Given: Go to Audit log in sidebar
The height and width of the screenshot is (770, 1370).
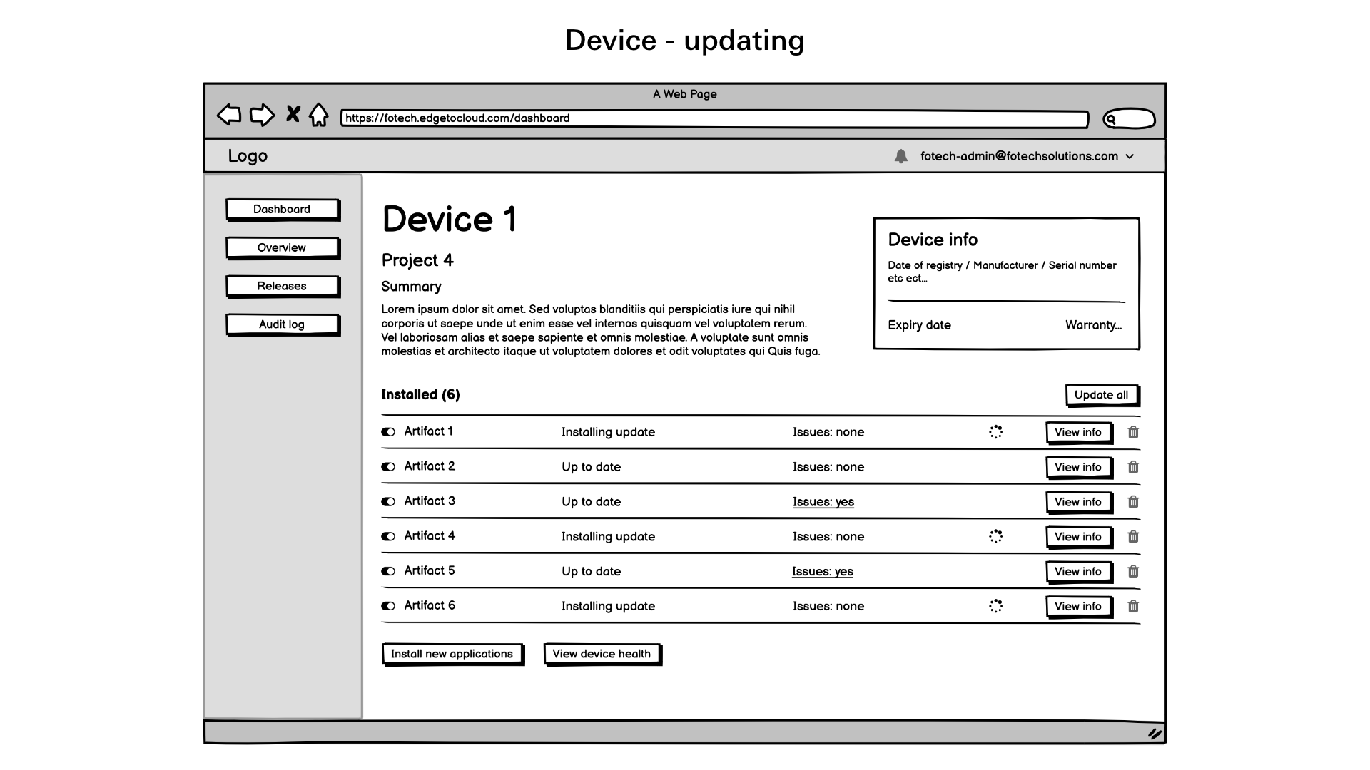Looking at the screenshot, I should [282, 324].
